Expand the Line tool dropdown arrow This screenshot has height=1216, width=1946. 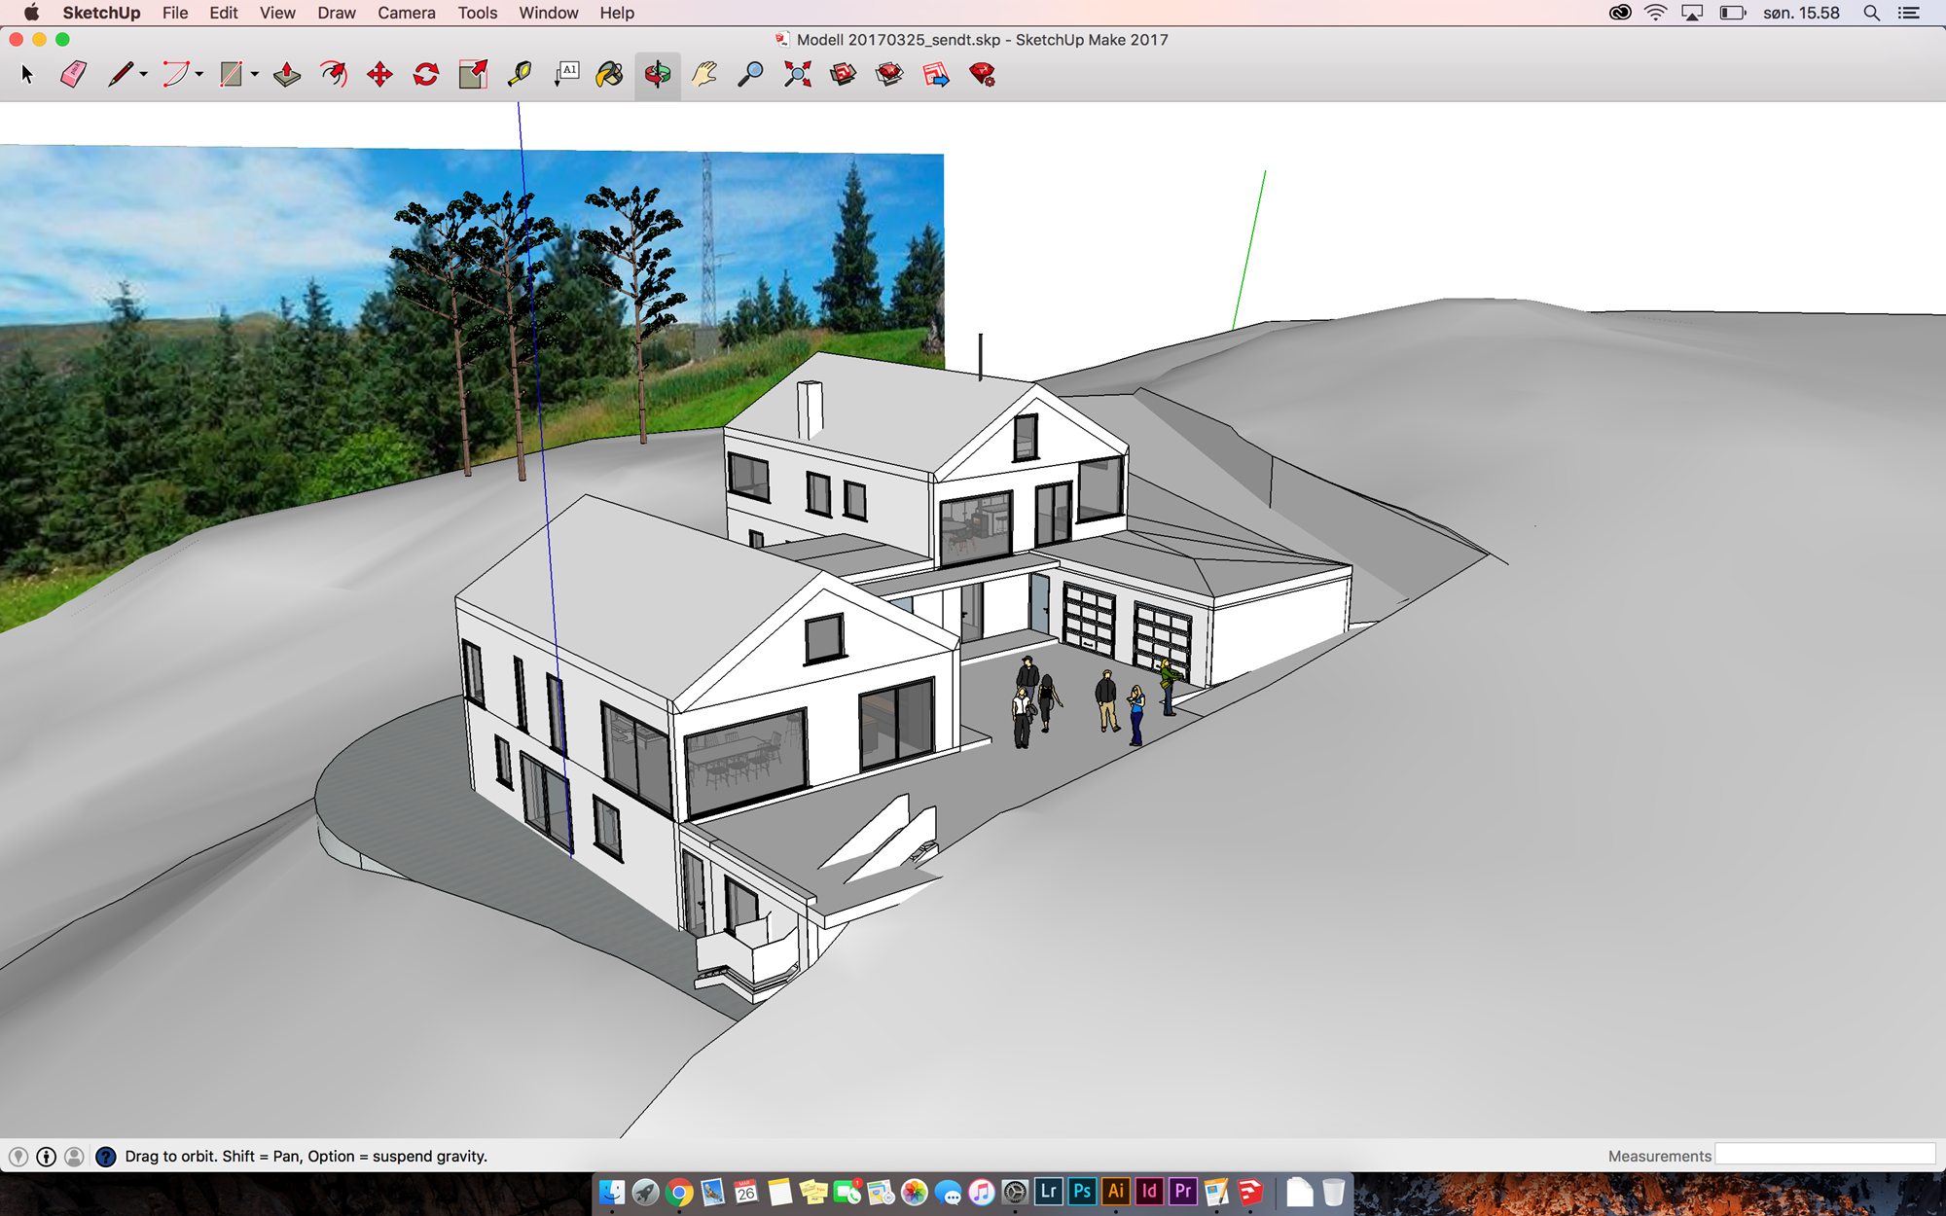(143, 75)
